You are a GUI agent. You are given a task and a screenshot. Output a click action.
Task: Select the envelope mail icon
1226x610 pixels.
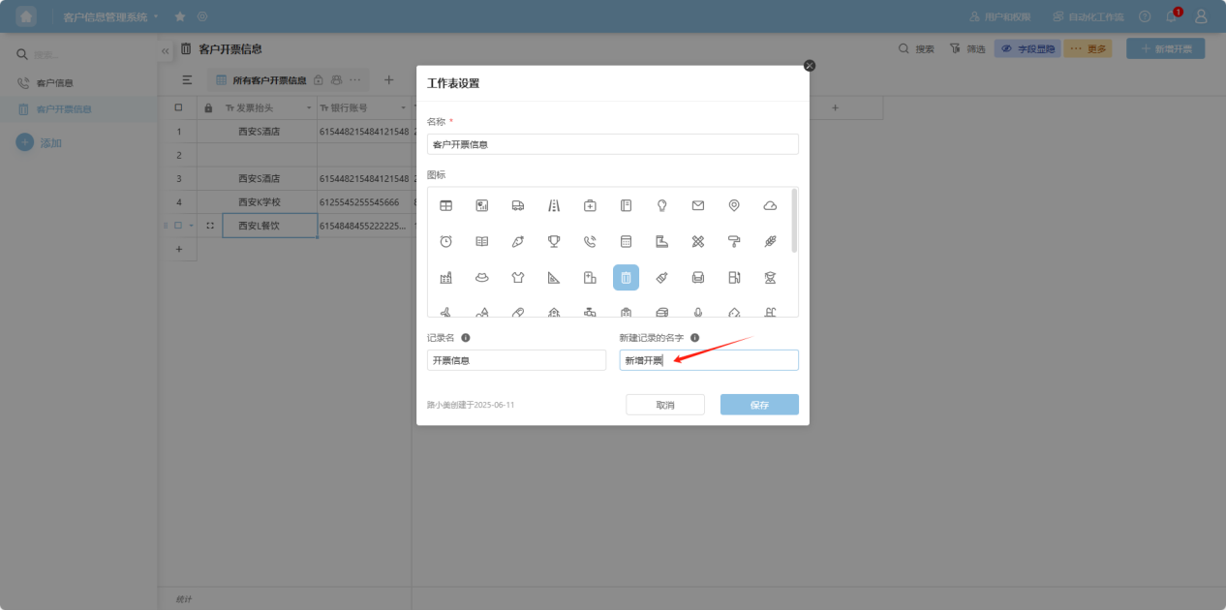697,205
